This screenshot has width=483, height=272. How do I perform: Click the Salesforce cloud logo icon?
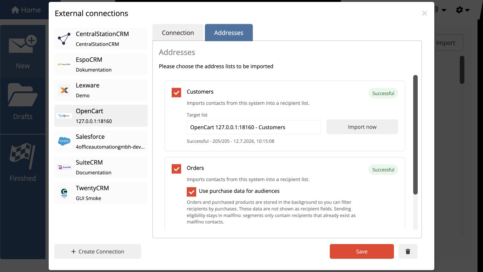pos(64,141)
